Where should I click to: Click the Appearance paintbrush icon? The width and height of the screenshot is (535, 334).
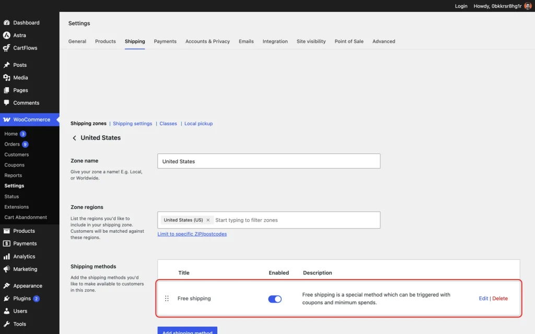(x=6, y=285)
